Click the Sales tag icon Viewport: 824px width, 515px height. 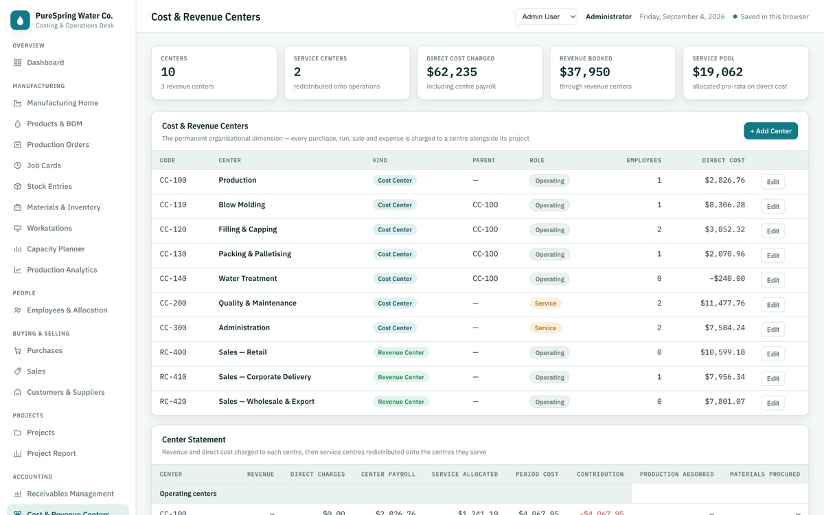click(x=18, y=371)
